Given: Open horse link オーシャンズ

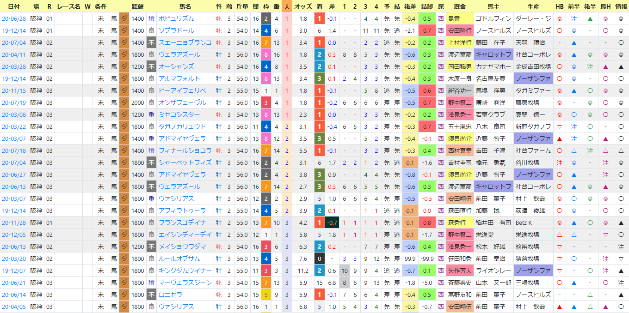Looking at the screenshot, I should coord(176,66).
